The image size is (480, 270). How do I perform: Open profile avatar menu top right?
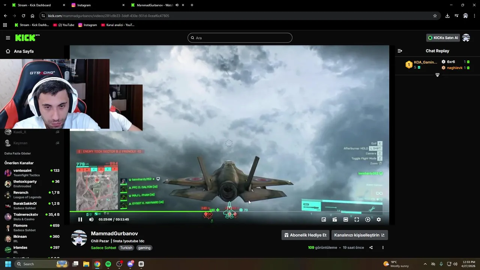(x=466, y=38)
